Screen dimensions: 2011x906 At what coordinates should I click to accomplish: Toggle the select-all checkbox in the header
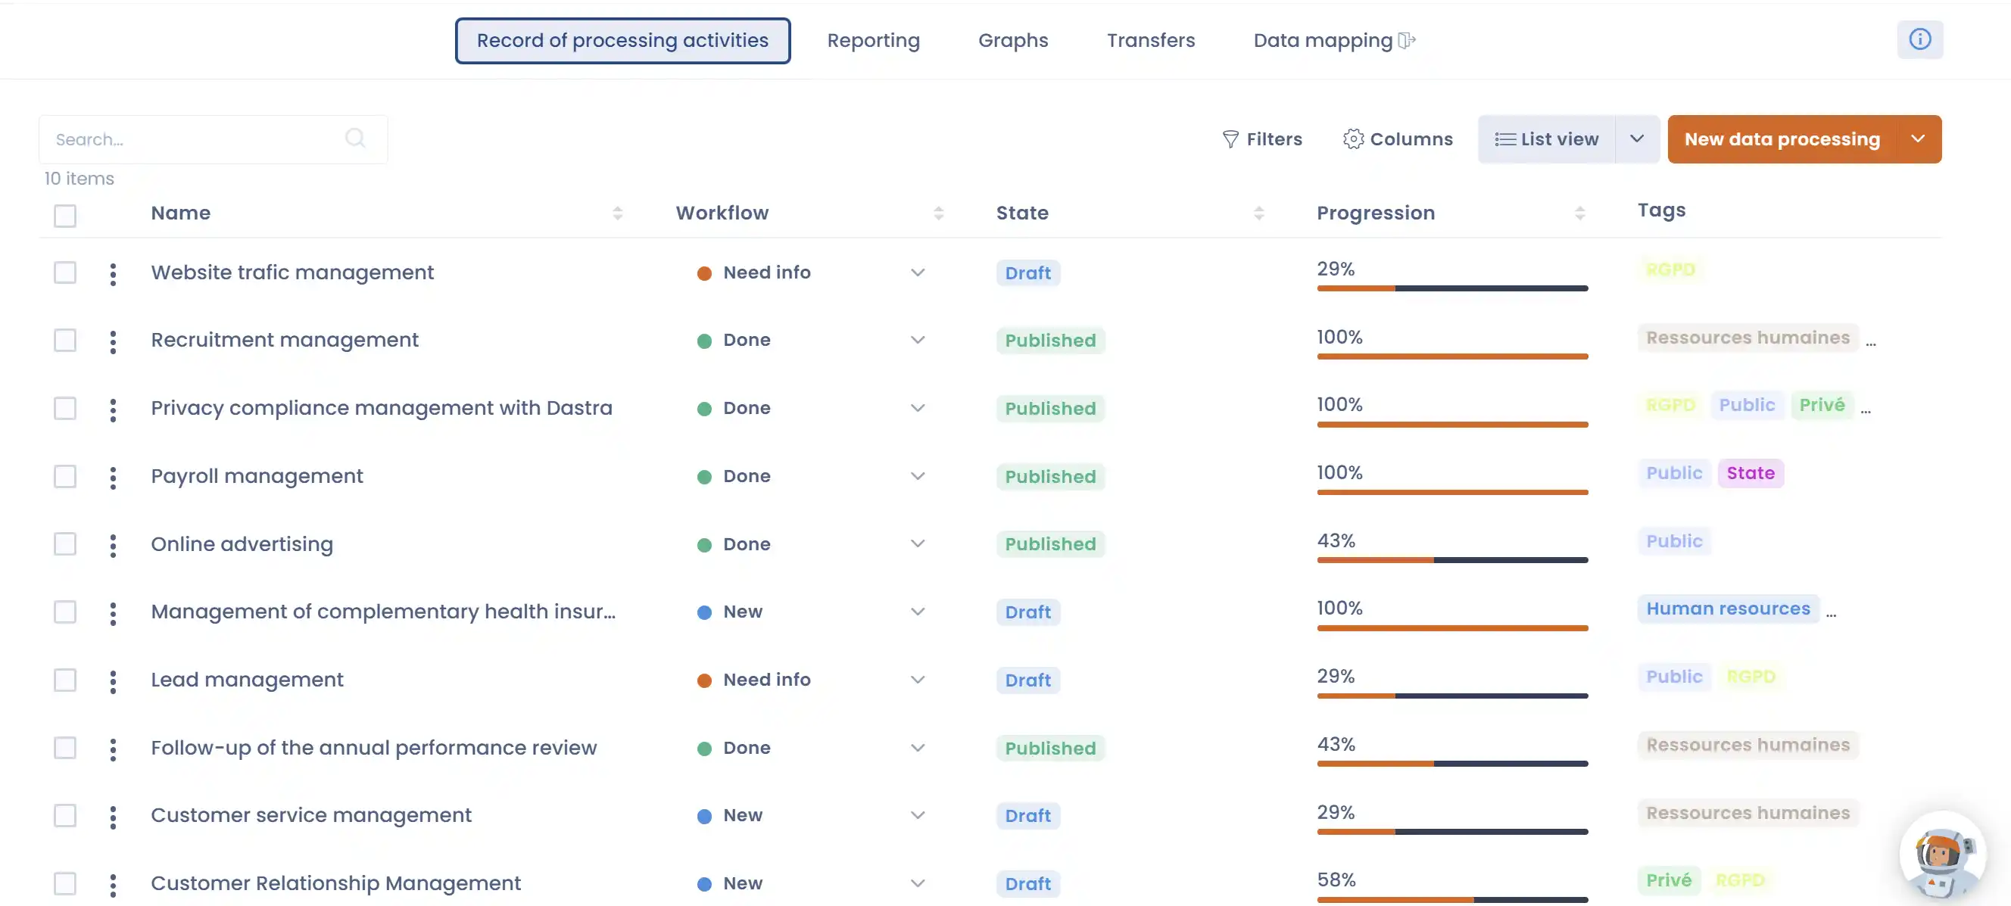(65, 216)
